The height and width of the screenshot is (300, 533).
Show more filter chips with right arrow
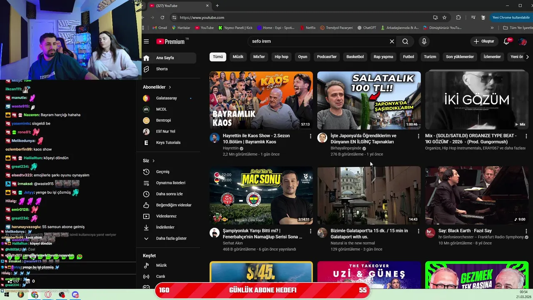coord(527,57)
